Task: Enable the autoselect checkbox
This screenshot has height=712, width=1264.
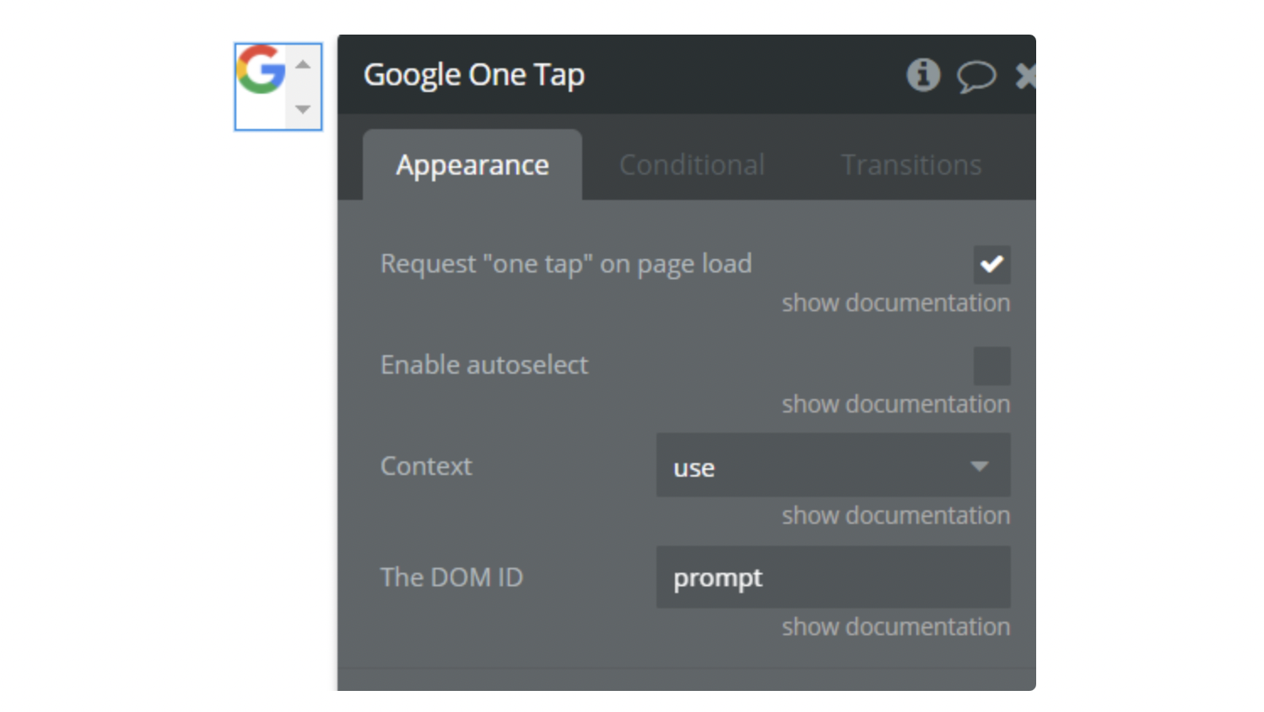Action: [991, 366]
